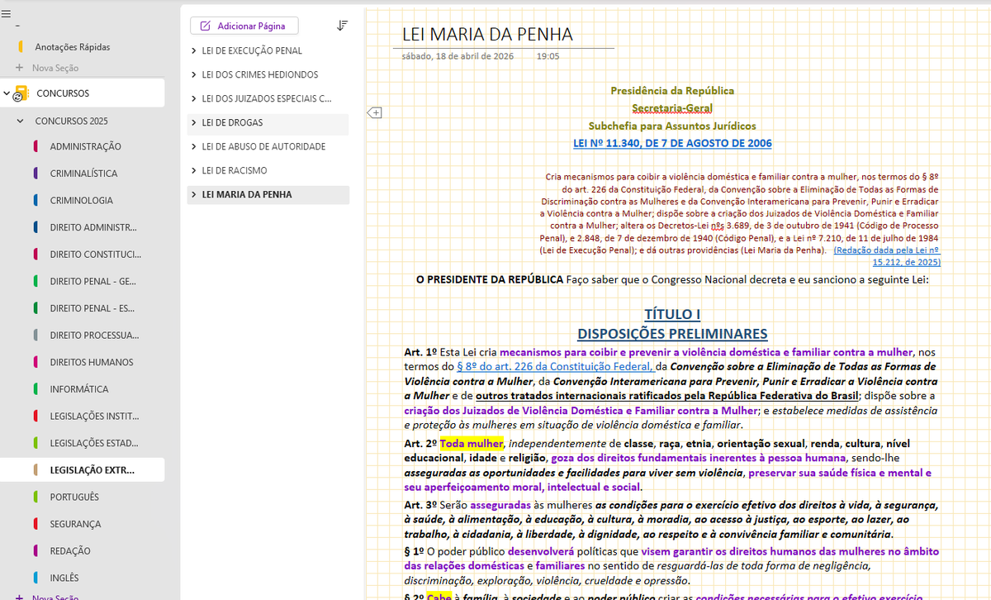Open the Redação dada pela Lei nº 15.212 link
Screen dimensions: 991x600
tap(887, 255)
